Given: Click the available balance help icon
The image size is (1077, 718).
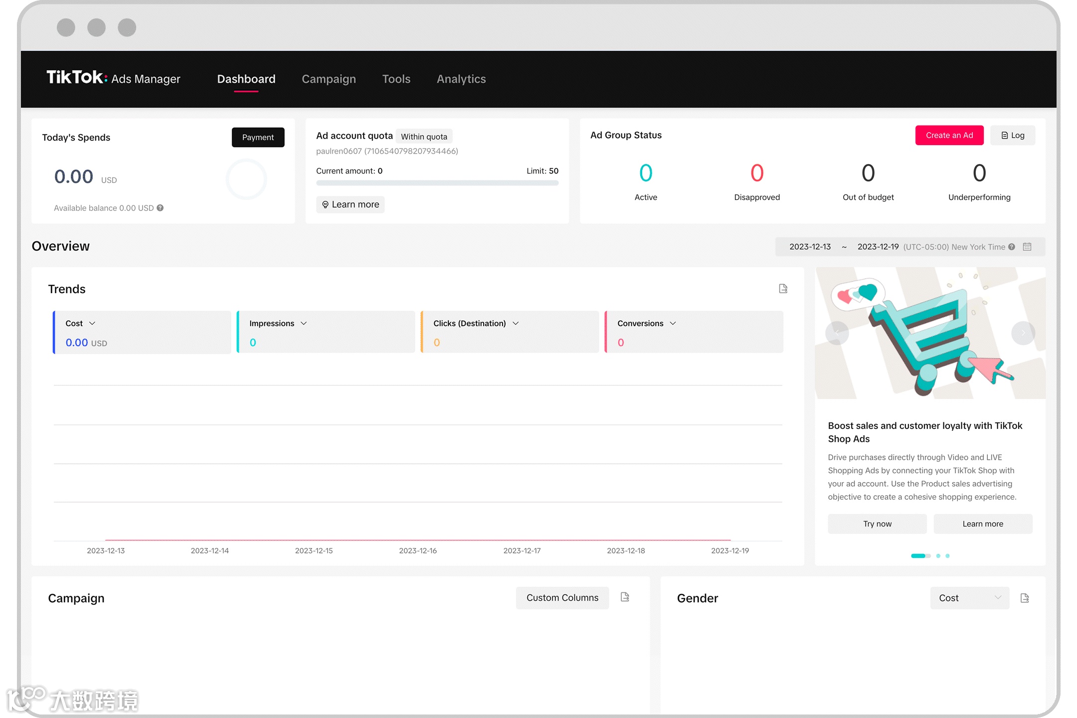Looking at the screenshot, I should click(160, 208).
